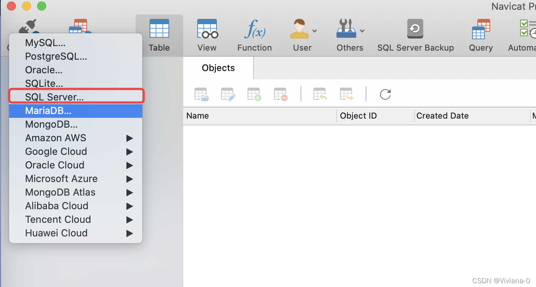This screenshot has width=536, height=287.
Task: Click the New Query icon behind menu
Action: pyautogui.click(x=80, y=26)
